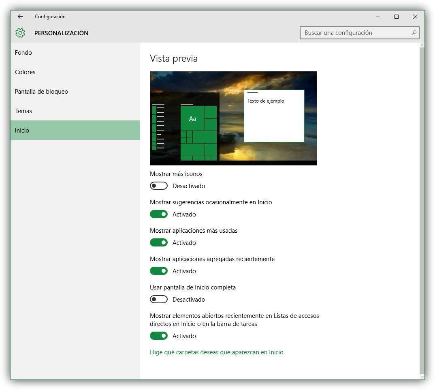Click the search magnifier icon
This screenshot has height=390, width=435.
click(x=414, y=33)
